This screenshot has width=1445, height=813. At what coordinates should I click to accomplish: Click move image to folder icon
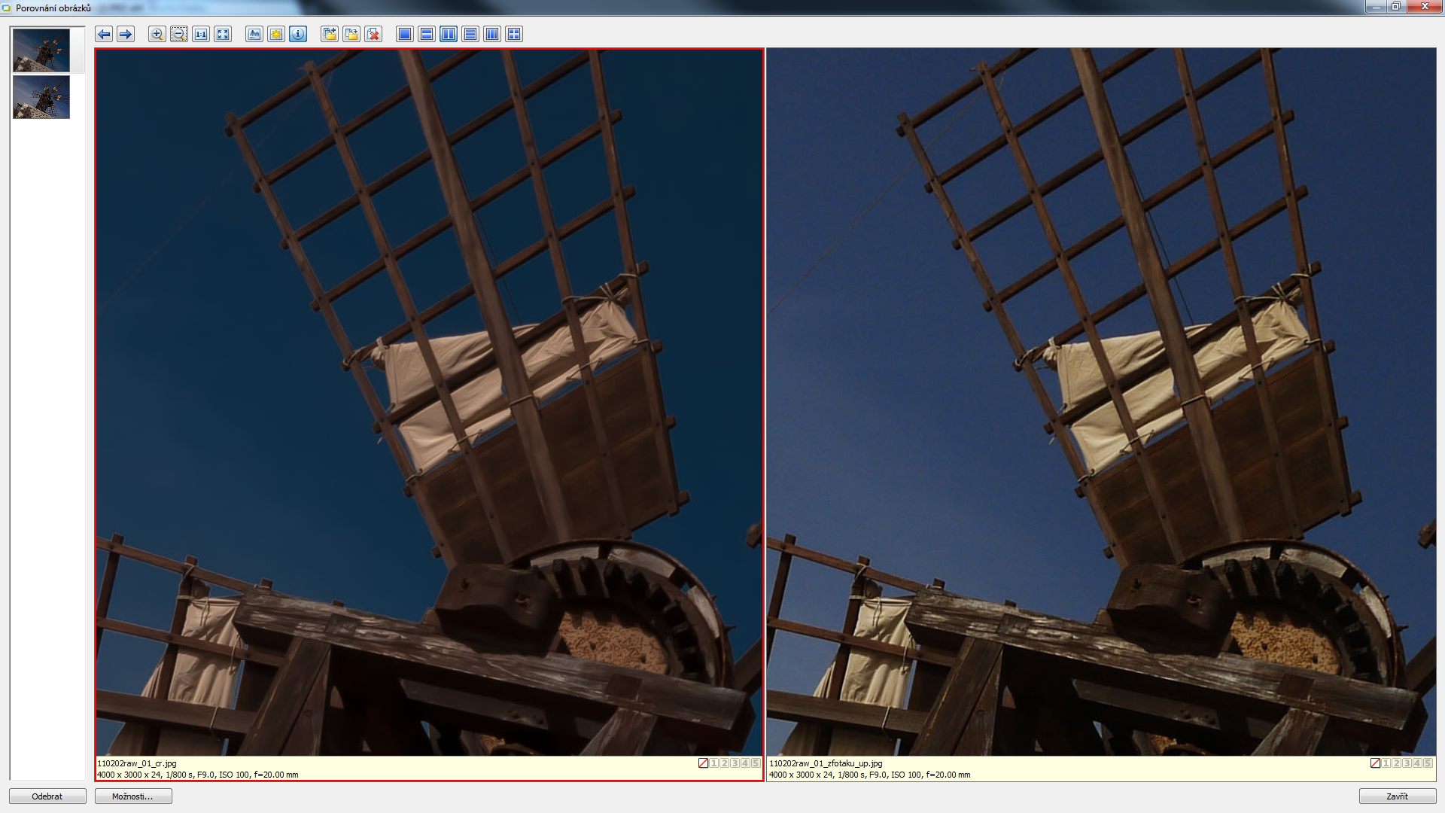[x=351, y=34]
